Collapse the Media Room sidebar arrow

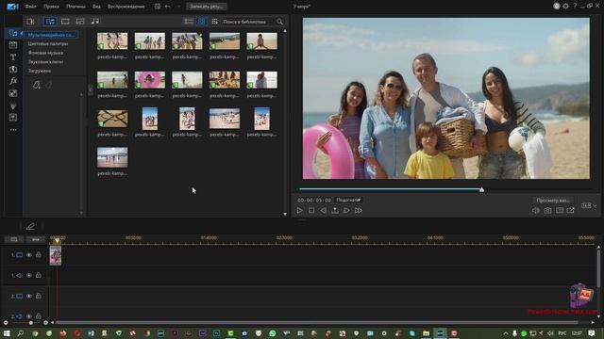(22, 33)
